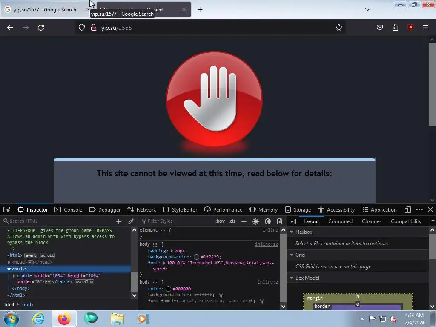The height and width of the screenshot is (327, 436).
Task: Open the Storage panel
Action: point(298,209)
